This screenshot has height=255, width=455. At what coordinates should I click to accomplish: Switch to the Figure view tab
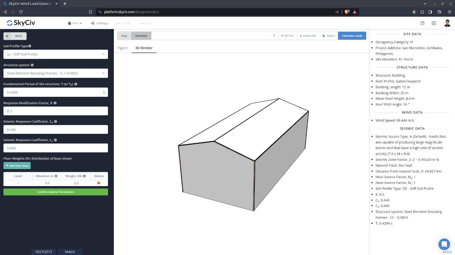point(122,48)
